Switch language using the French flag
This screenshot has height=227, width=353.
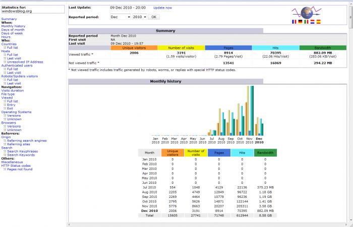click(294, 22)
